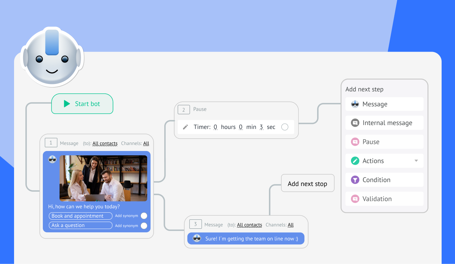Open the Channels All selector in message 3
Screen dimensions: 455x264
coord(291,225)
